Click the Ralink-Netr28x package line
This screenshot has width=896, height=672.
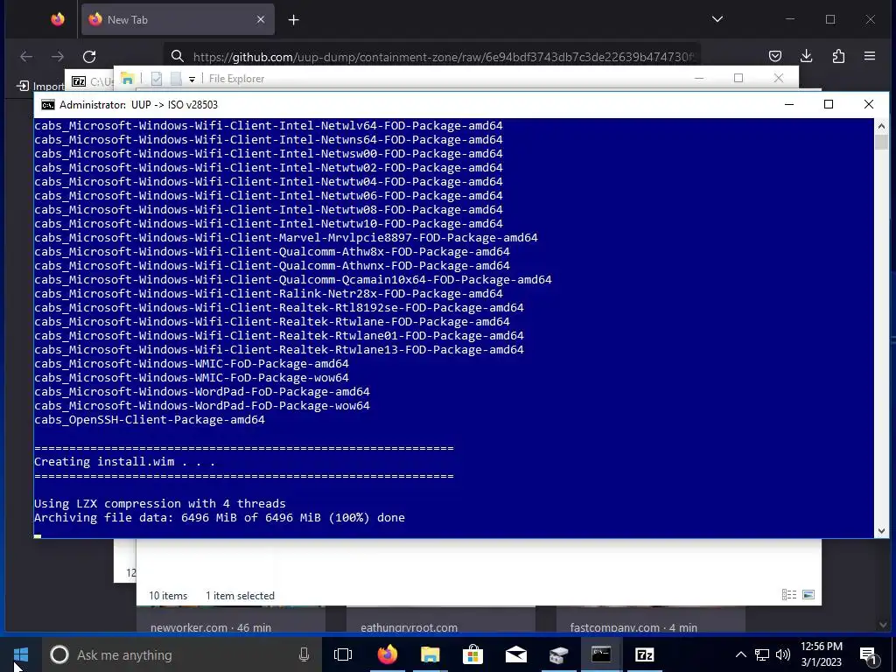[269, 294]
